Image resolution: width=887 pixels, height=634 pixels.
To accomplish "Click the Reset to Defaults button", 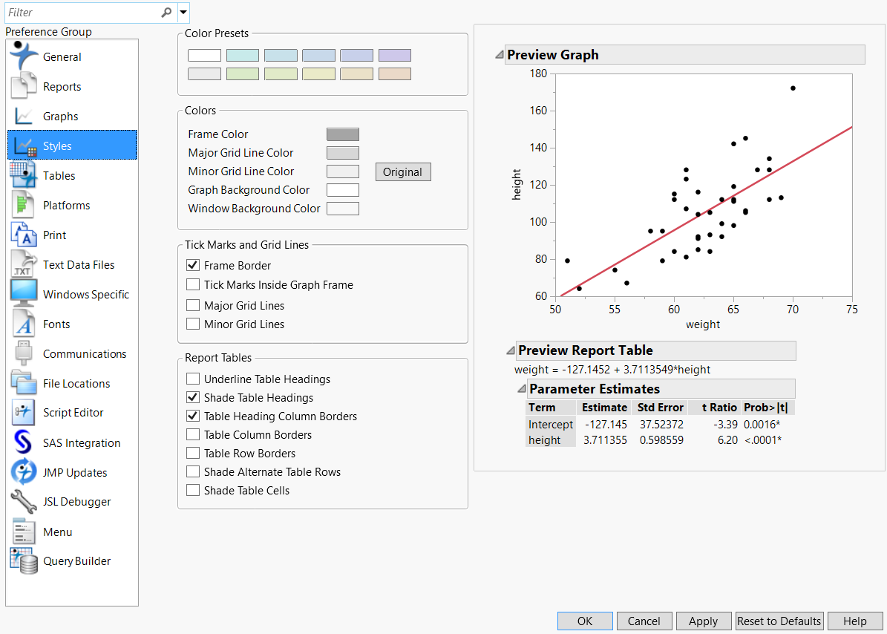I will [779, 621].
